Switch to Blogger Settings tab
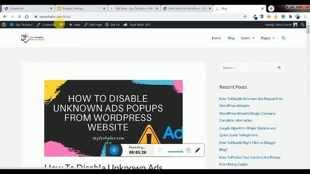Image resolution: width=310 pixels, height=174 pixels. pyautogui.click(x=81, y=9)
